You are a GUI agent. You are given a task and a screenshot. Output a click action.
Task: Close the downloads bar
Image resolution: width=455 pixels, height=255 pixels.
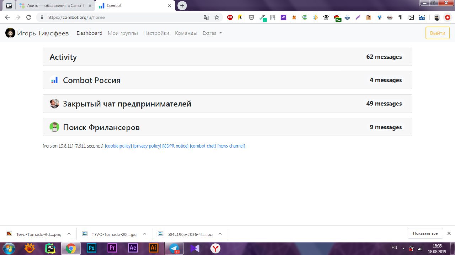pyautogui.click(x=449, y=233)
